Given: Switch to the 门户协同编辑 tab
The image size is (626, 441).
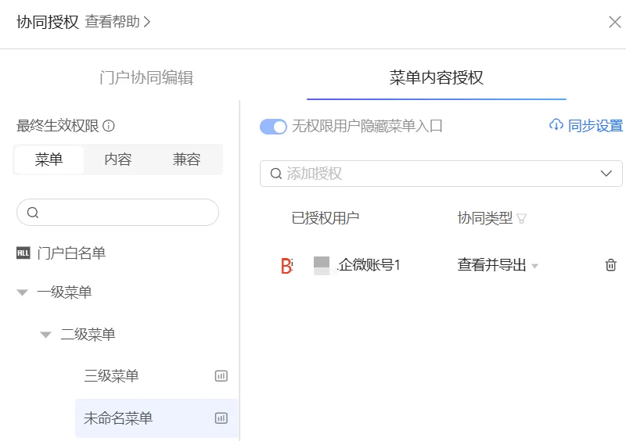Looking at the screenshot, I should (x=146, y=77).
